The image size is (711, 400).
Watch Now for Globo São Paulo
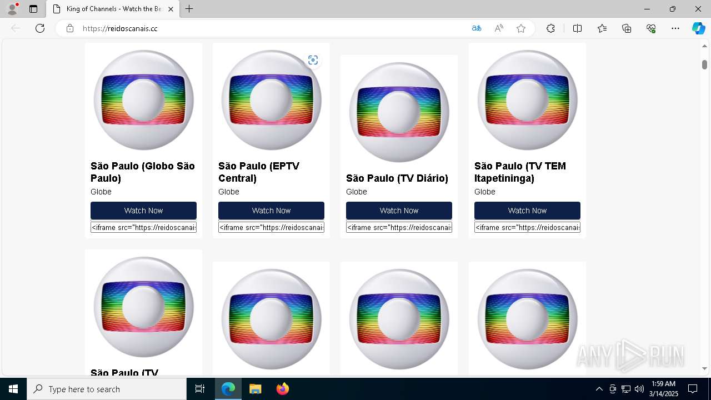[x=143, y=211]
